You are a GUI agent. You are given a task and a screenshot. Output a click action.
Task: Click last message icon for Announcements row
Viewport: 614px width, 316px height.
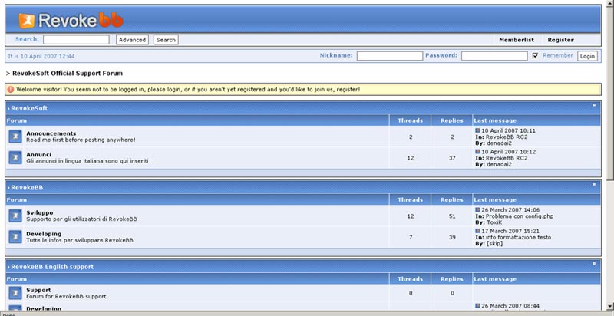[x=477, y=130]
